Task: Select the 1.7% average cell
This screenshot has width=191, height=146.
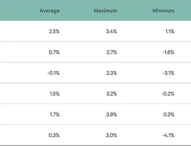Action: point(55,114)
